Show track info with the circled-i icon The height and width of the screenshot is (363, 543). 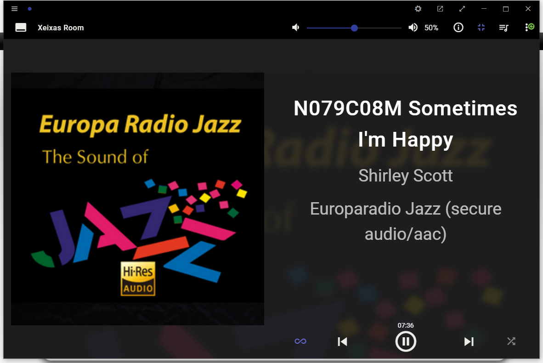pyautogui.click(x=458, y=28)
